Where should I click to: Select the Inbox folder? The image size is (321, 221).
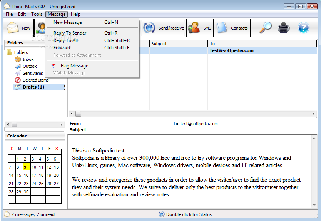tap(28, 59)
